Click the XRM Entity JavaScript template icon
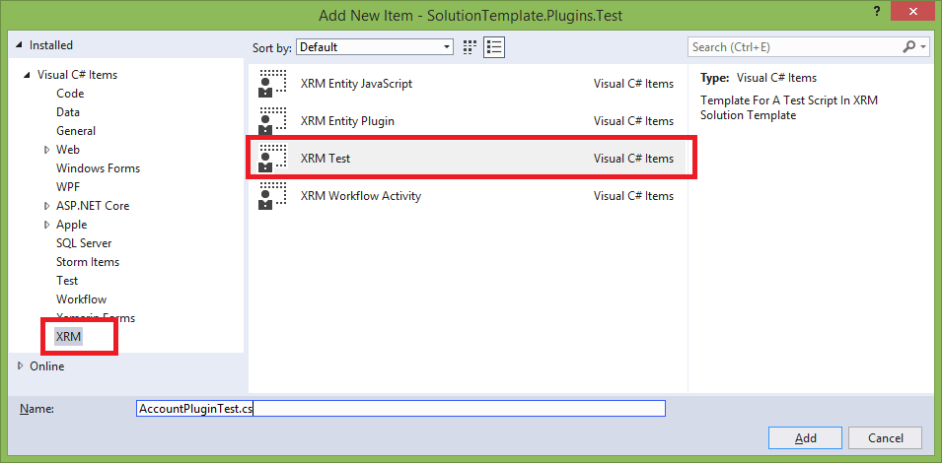Image resolution: width=942 pixels, height=463 pixels. (x=271, y=84)
